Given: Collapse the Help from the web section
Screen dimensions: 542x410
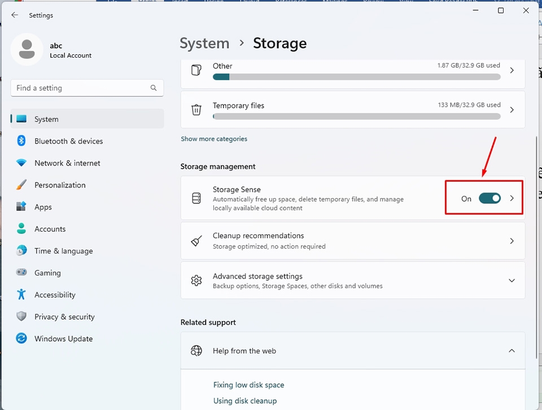Looking at the screenshot, I should [512, 351].
